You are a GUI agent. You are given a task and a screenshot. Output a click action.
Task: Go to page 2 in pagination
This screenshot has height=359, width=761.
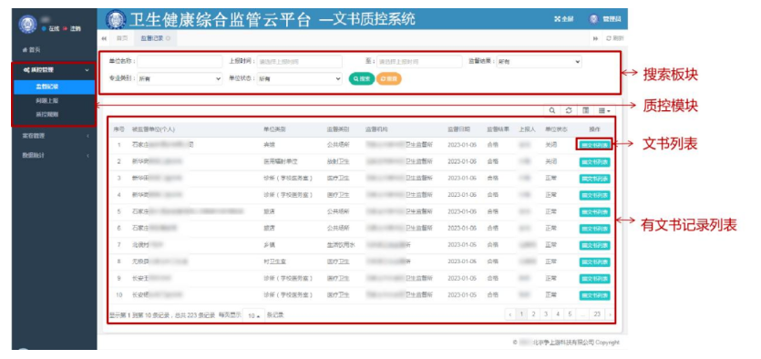[533, 314]
